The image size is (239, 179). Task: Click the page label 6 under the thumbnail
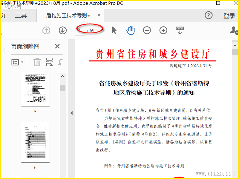35,168
